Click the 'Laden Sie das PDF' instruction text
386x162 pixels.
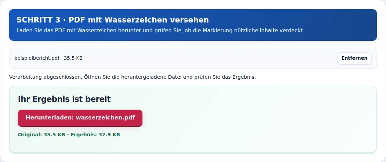point(160,31)
